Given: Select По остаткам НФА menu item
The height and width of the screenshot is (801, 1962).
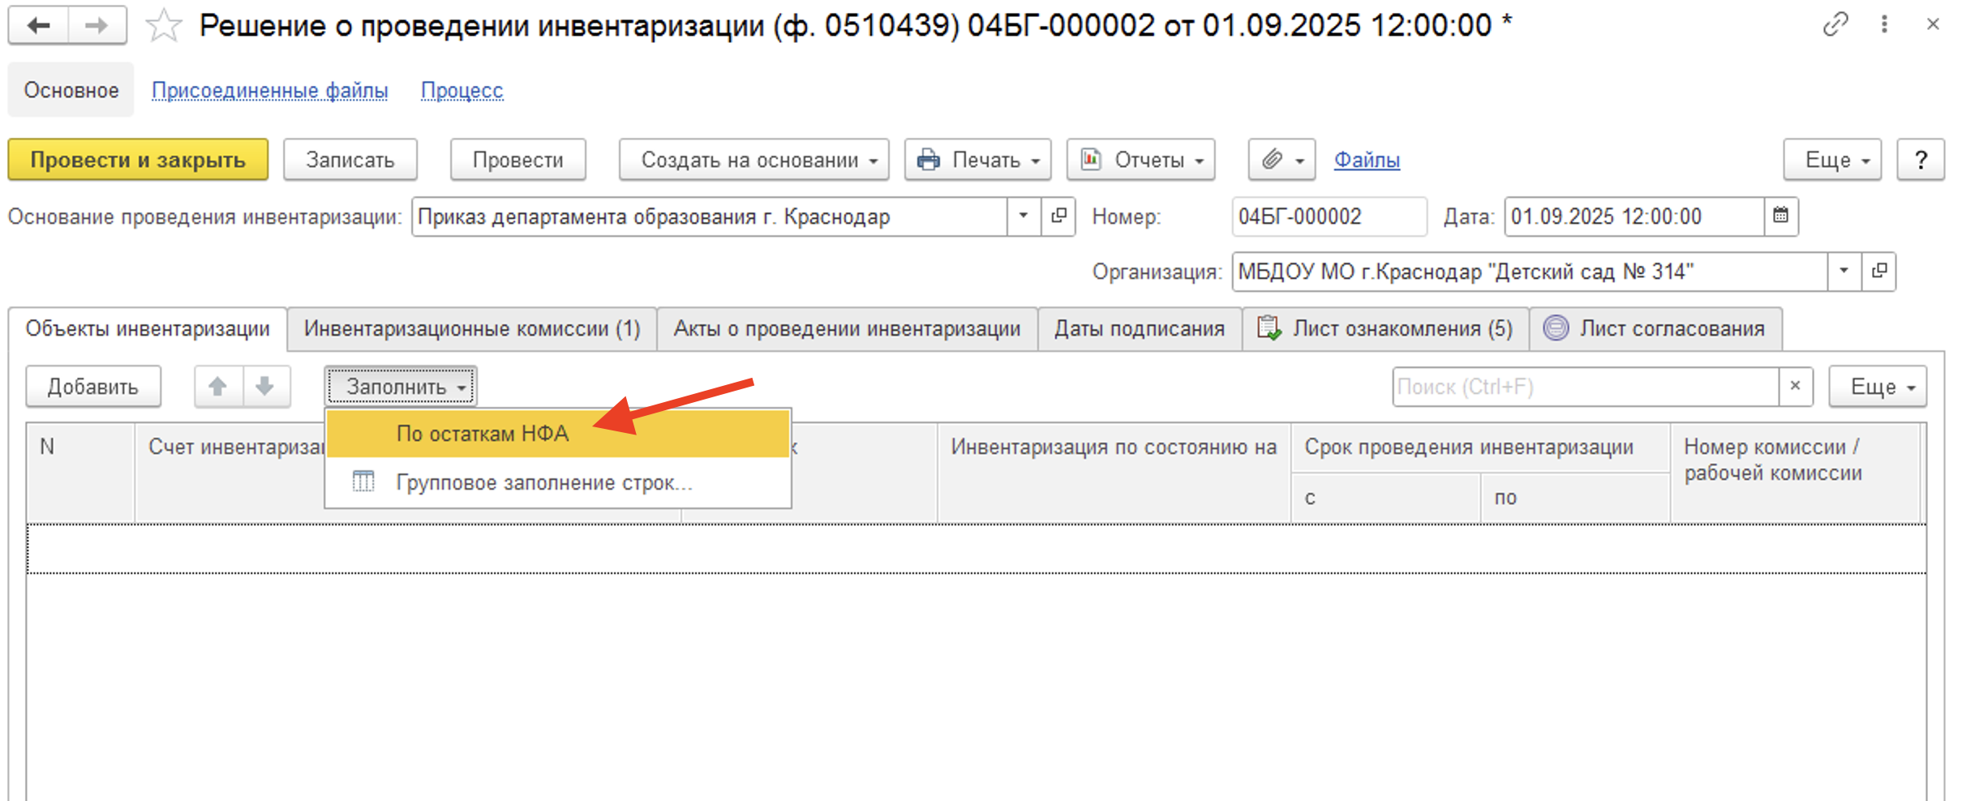Looking at the screenshot, I should [x=483, y=434].
